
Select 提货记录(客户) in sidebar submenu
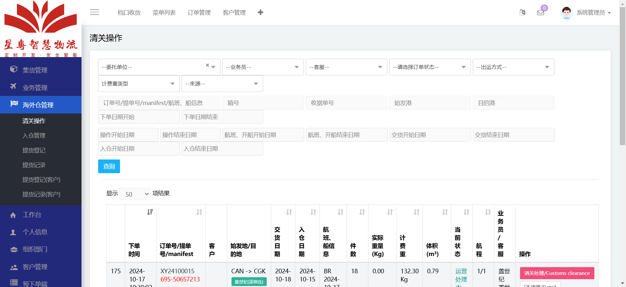click(41, 194)
